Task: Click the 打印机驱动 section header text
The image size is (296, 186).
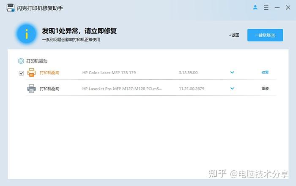Action: tap(37, 61)
